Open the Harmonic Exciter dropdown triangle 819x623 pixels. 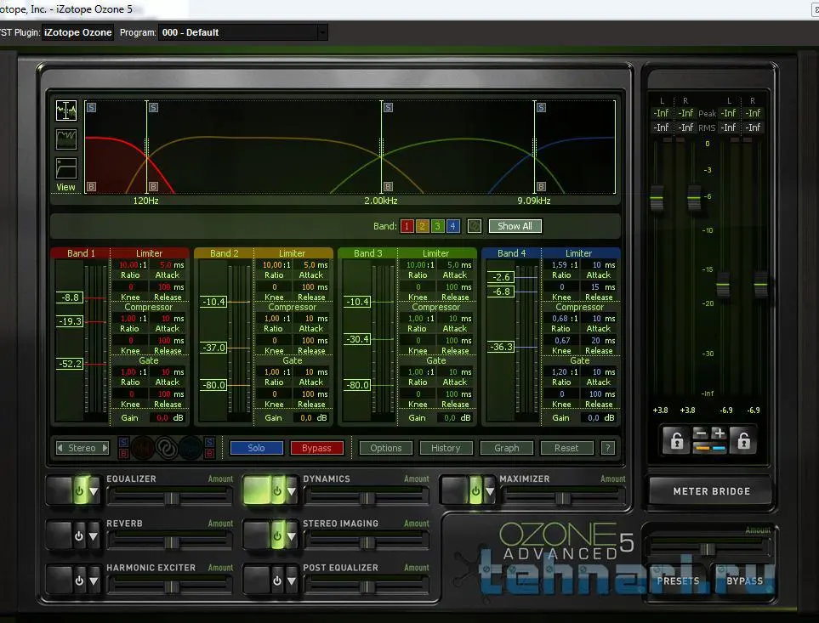[94, 581]
